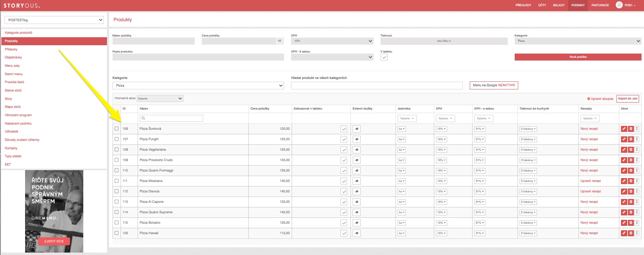Open Přídavky in the sidebar
The width and height of the screenshot is (644, 255).
pos(11,49)
